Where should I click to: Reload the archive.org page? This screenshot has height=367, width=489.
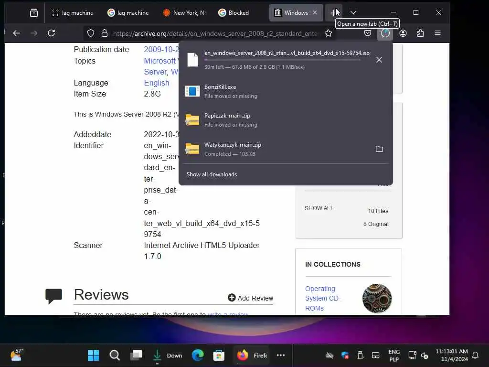coord(52,33)
